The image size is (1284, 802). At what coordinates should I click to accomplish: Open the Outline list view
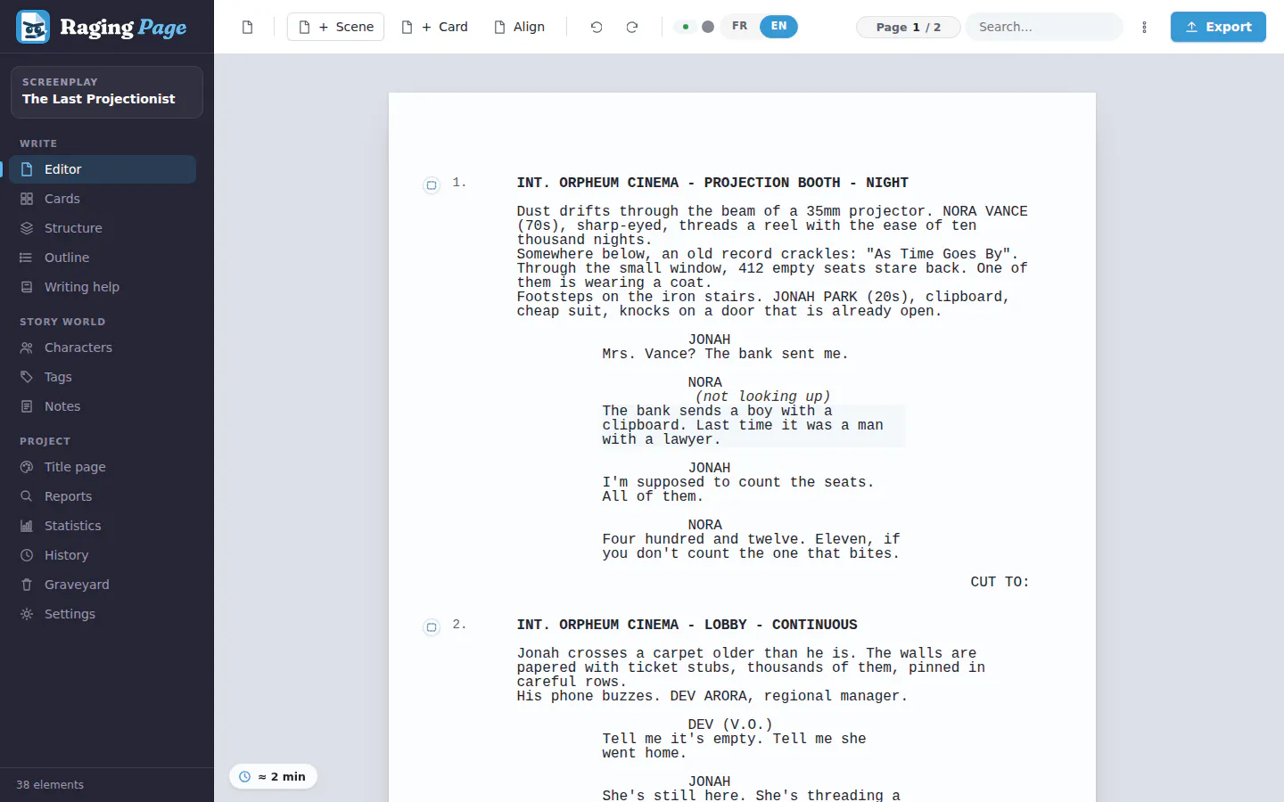(x=103, y=258)
